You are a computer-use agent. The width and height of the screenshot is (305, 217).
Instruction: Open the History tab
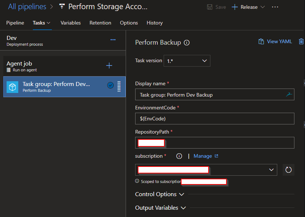155,23
